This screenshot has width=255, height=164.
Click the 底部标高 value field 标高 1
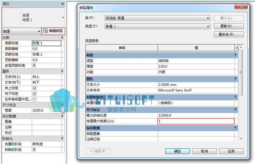(x=47, y=43)
